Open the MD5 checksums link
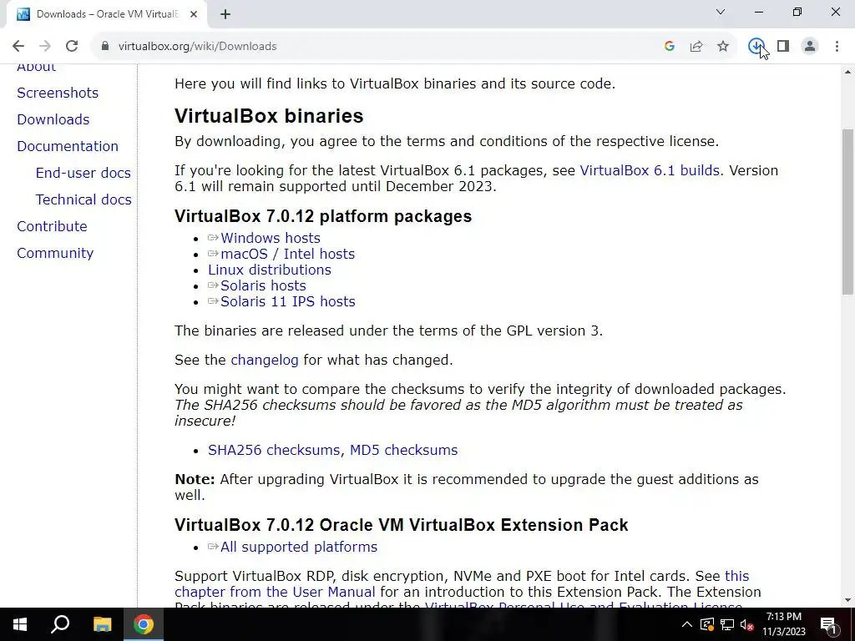The image size is (855, 641). (x=403, y=450)
